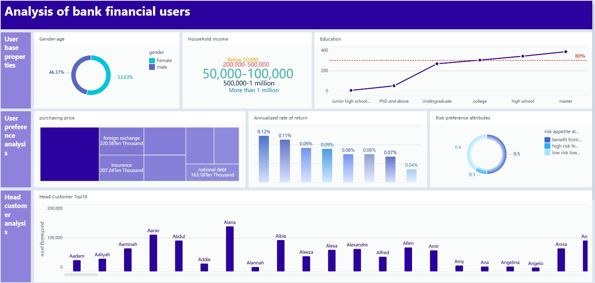The width and height of the screenshot is (595, 283).
Task: Click the master data point on Education line
Action: point(565,52)
